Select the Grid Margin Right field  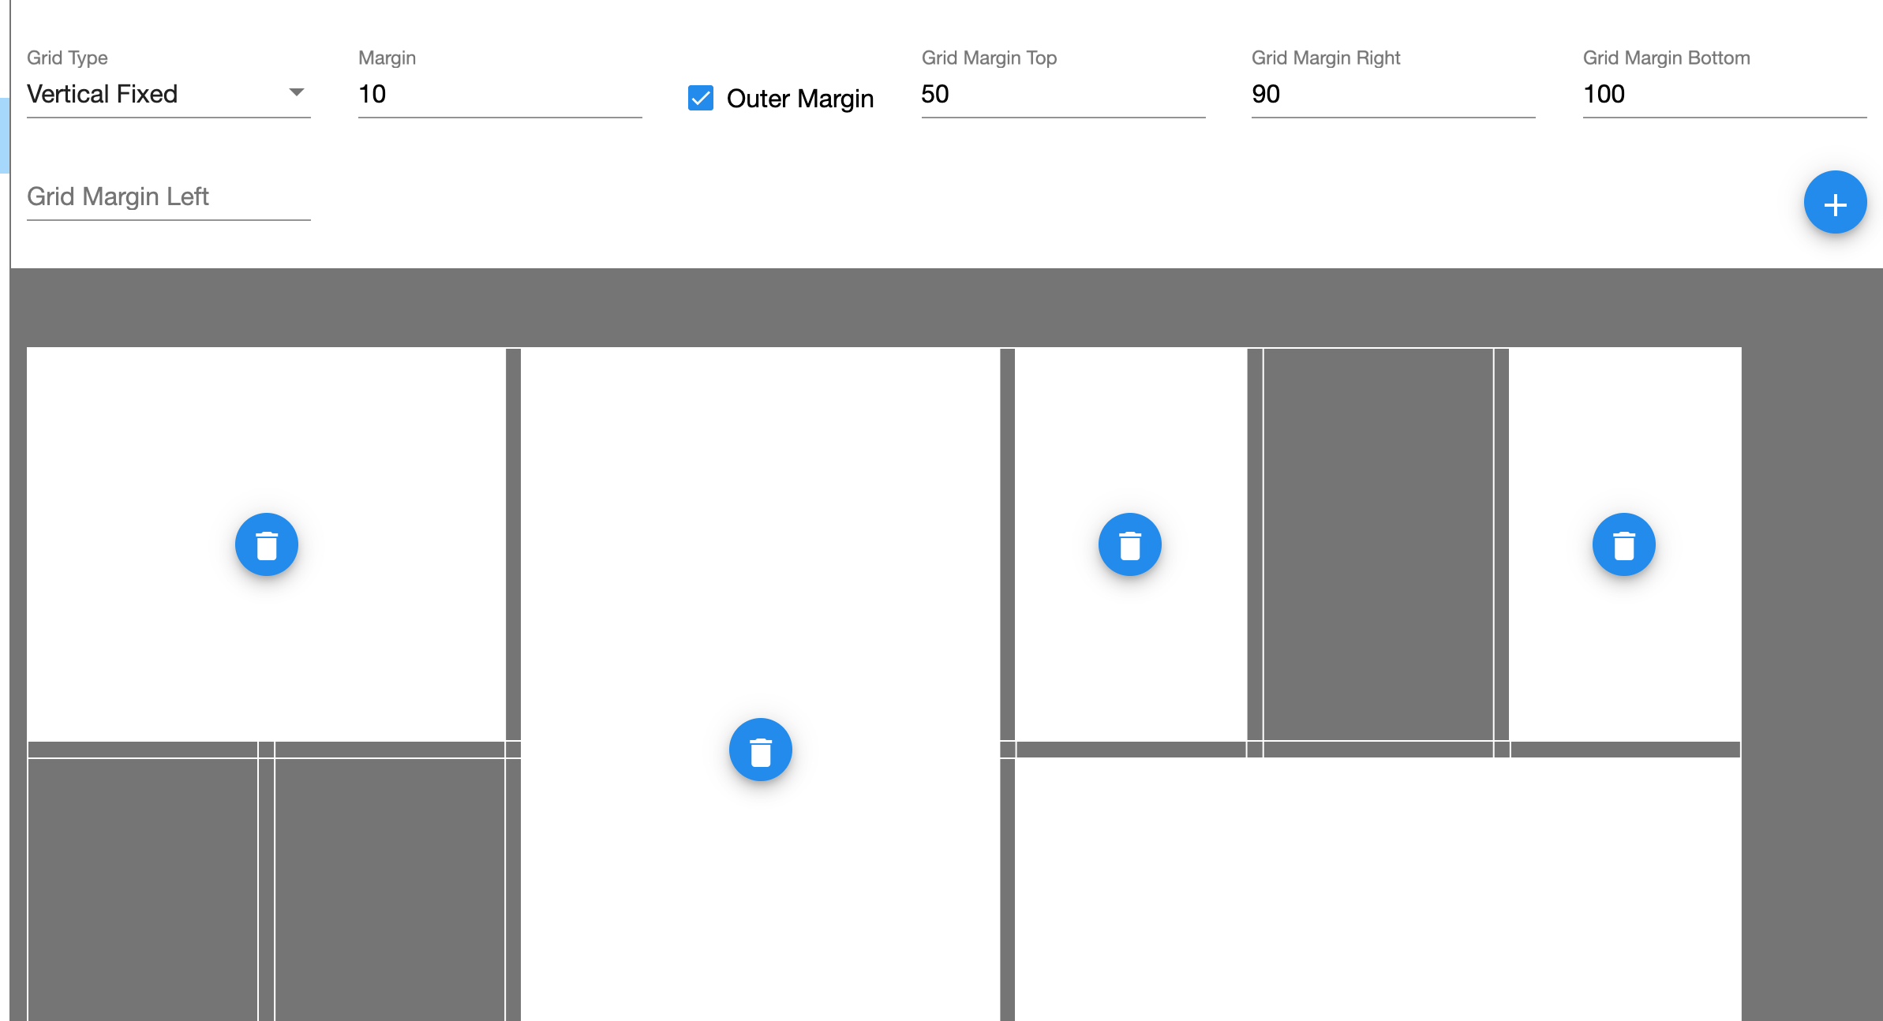[x=1392, y=95]
